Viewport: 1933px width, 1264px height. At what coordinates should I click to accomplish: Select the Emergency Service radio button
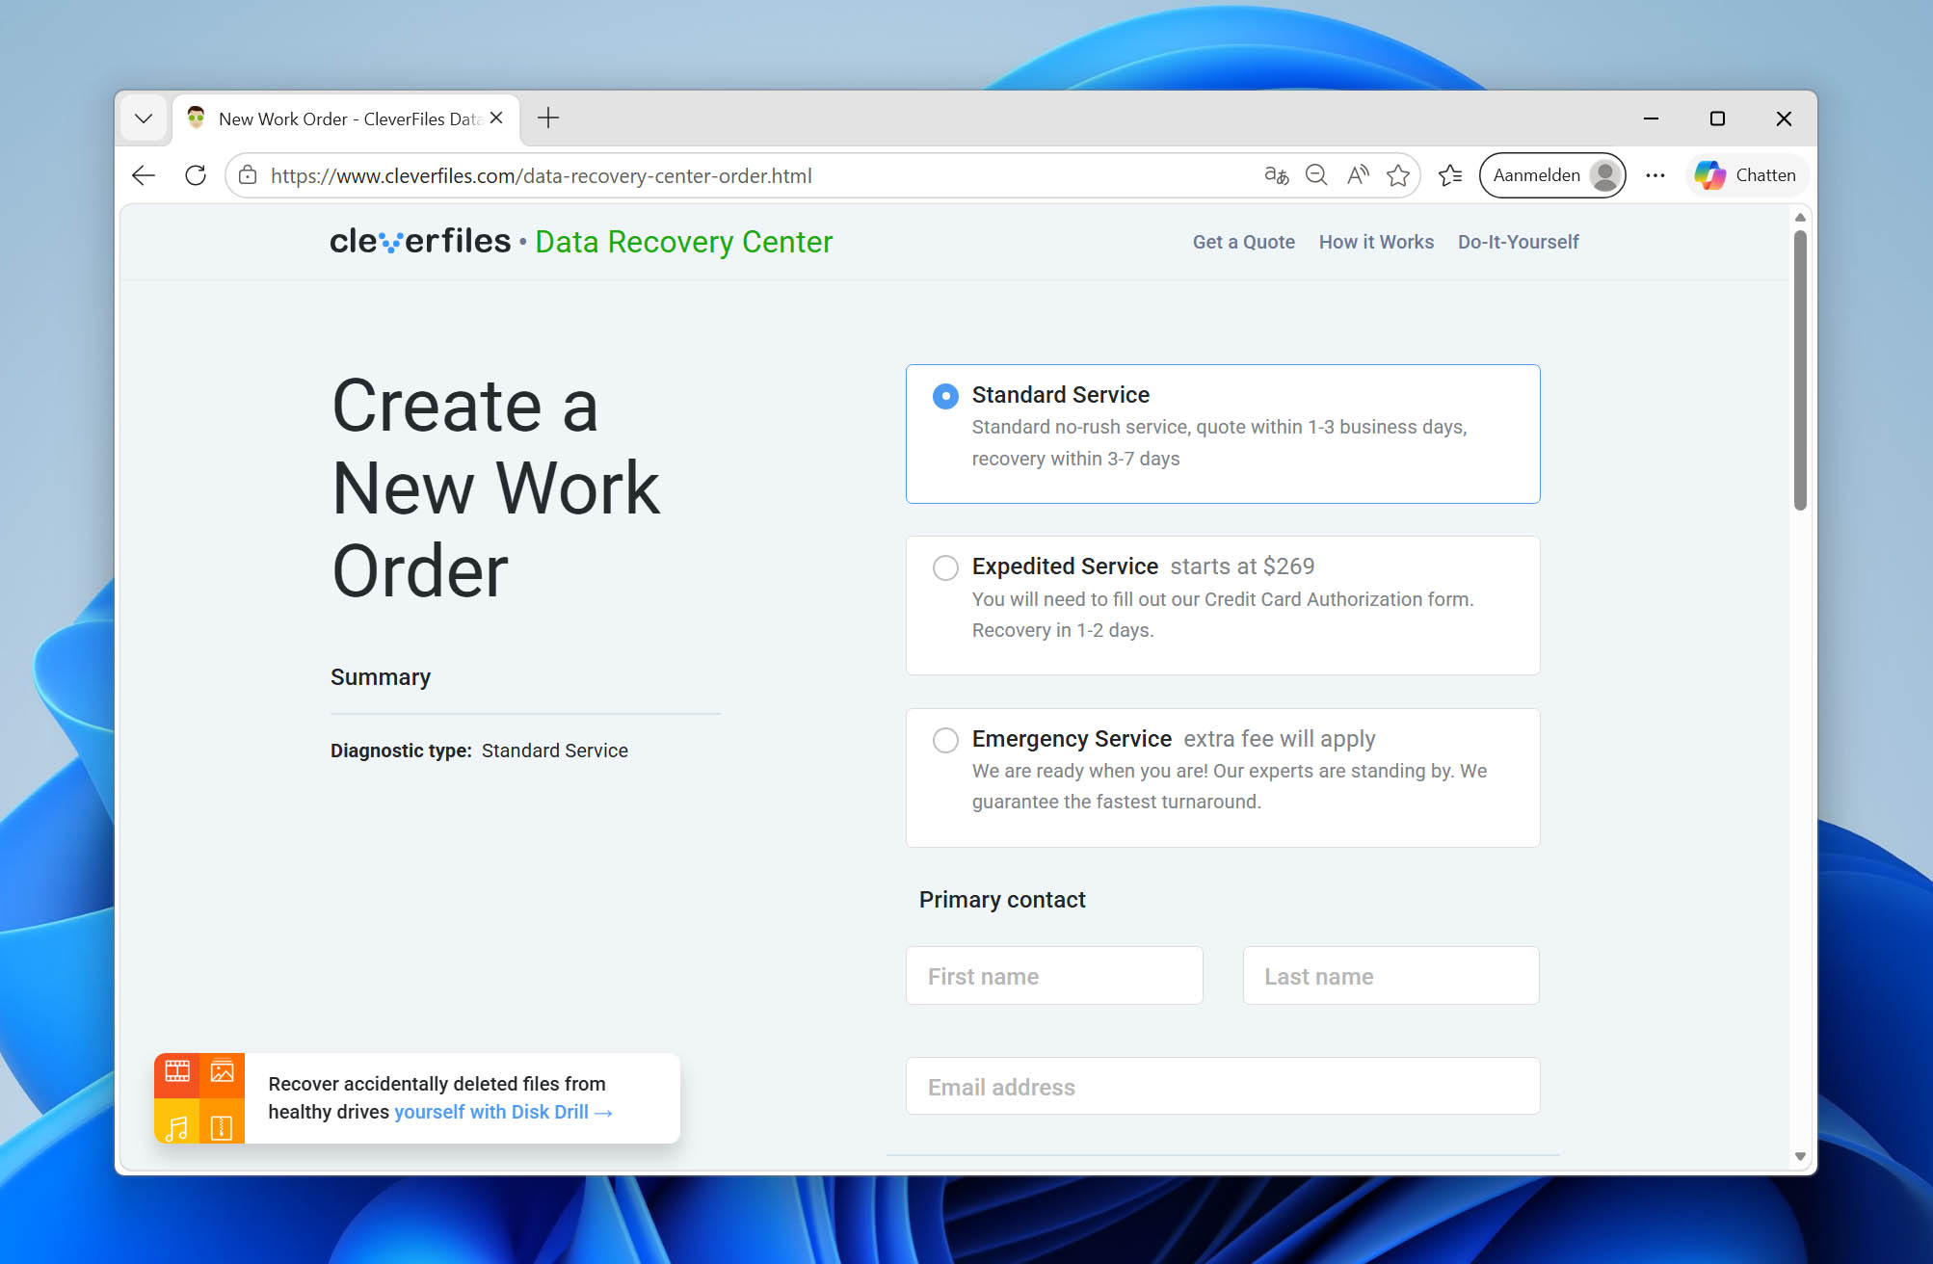945,740
